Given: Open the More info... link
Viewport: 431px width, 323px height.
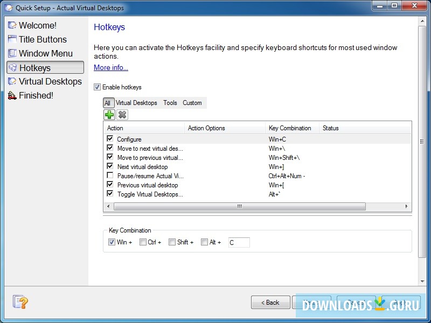Looking at the screenshot, I should coord(110,67).
